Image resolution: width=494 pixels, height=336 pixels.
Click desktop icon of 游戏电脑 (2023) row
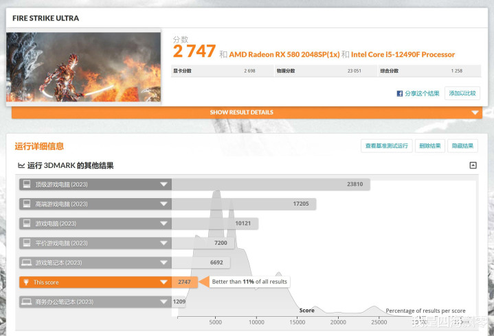(x=27, y=223)
